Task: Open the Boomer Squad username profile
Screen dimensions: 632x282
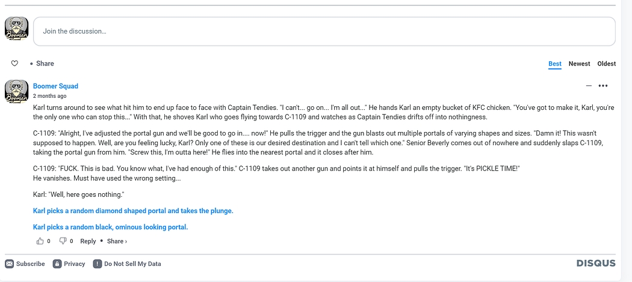Action: [x=55, y=86]
